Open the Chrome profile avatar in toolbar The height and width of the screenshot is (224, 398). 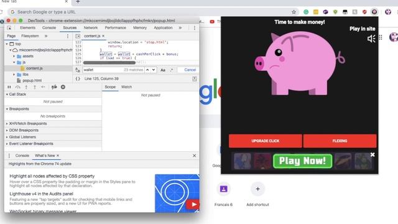(388, 12)
